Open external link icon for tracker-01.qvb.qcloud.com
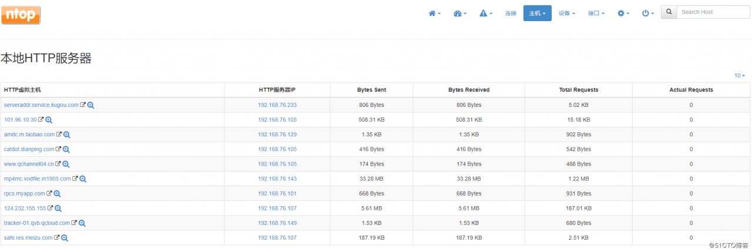The image size is (752, 252). point(74,223)
